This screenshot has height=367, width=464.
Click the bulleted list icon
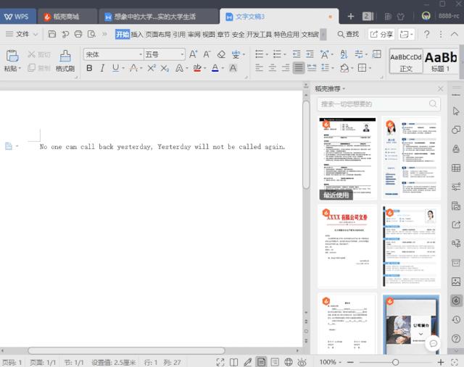click(259, 54)
